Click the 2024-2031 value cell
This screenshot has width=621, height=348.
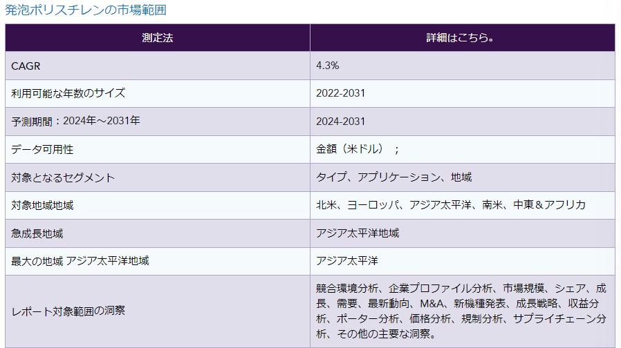tap(463, 122)
